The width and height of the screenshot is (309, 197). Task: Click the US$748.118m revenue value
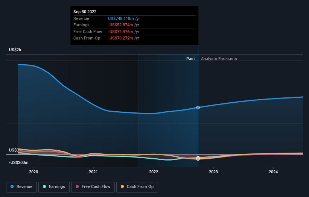[121, 18]
